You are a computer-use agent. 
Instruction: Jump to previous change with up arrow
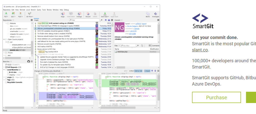(x=152, y=71)
